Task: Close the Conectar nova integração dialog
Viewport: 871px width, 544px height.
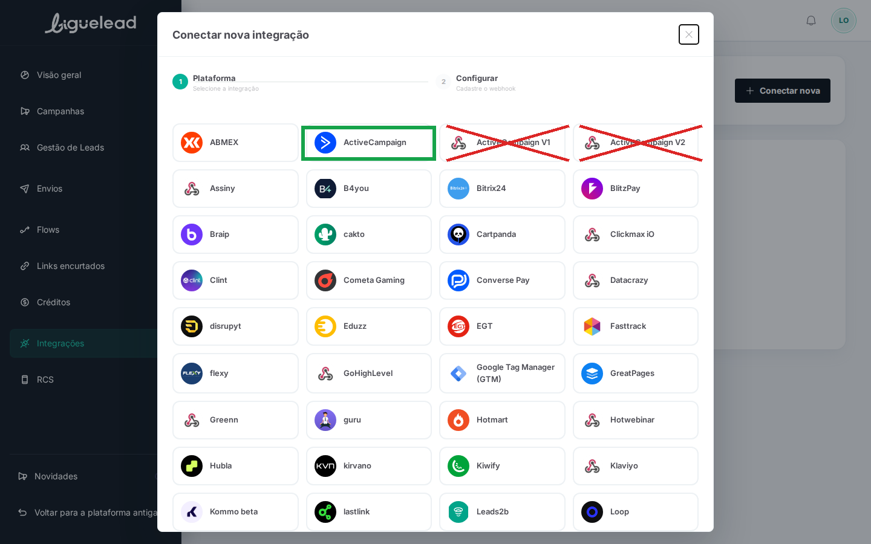Action: coord(689,34)
